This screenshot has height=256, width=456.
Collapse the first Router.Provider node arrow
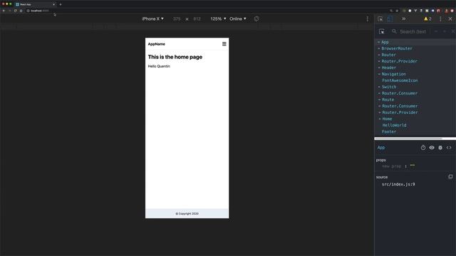pos(379,61)
